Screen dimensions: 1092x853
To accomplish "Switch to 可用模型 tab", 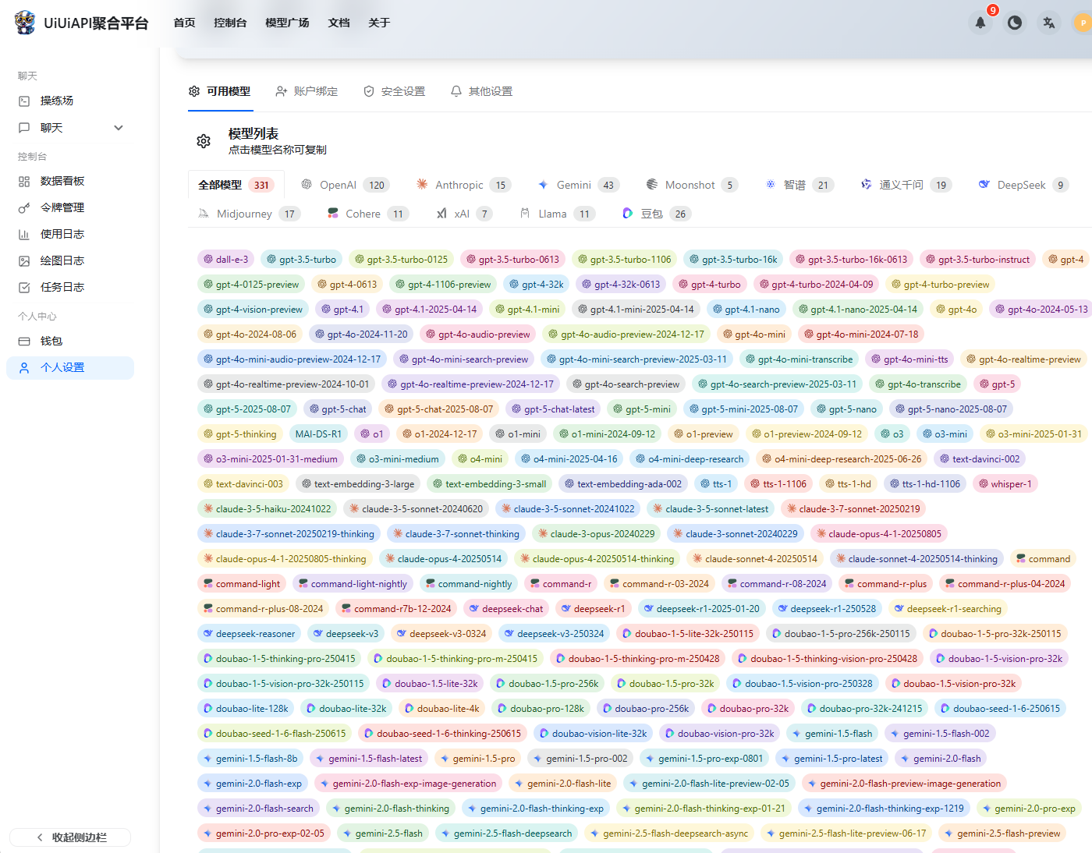I will 220,91.
